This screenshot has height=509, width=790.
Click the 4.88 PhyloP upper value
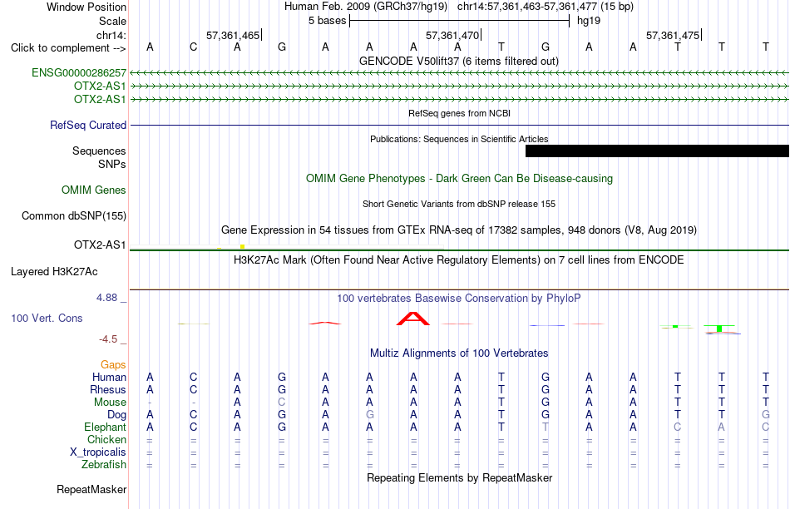tap(107, 298)
